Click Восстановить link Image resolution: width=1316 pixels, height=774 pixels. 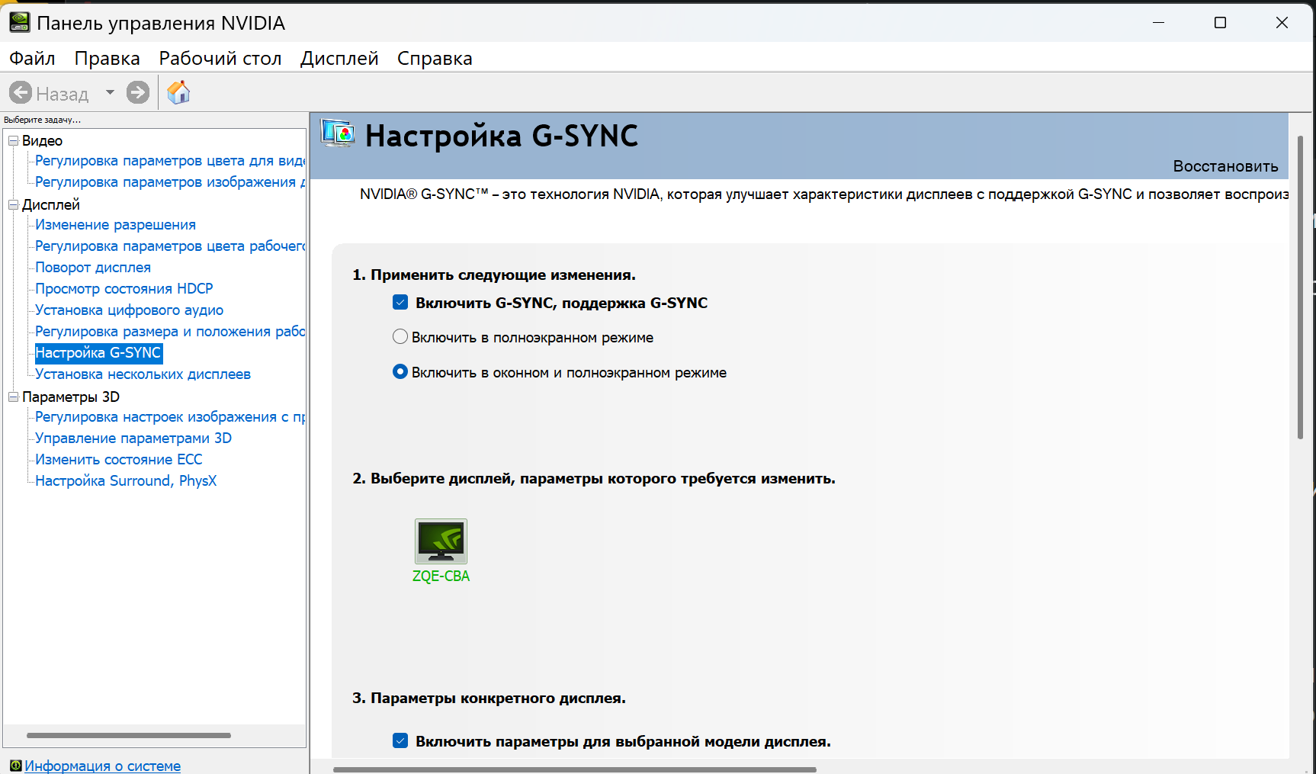click(1225, 166)
